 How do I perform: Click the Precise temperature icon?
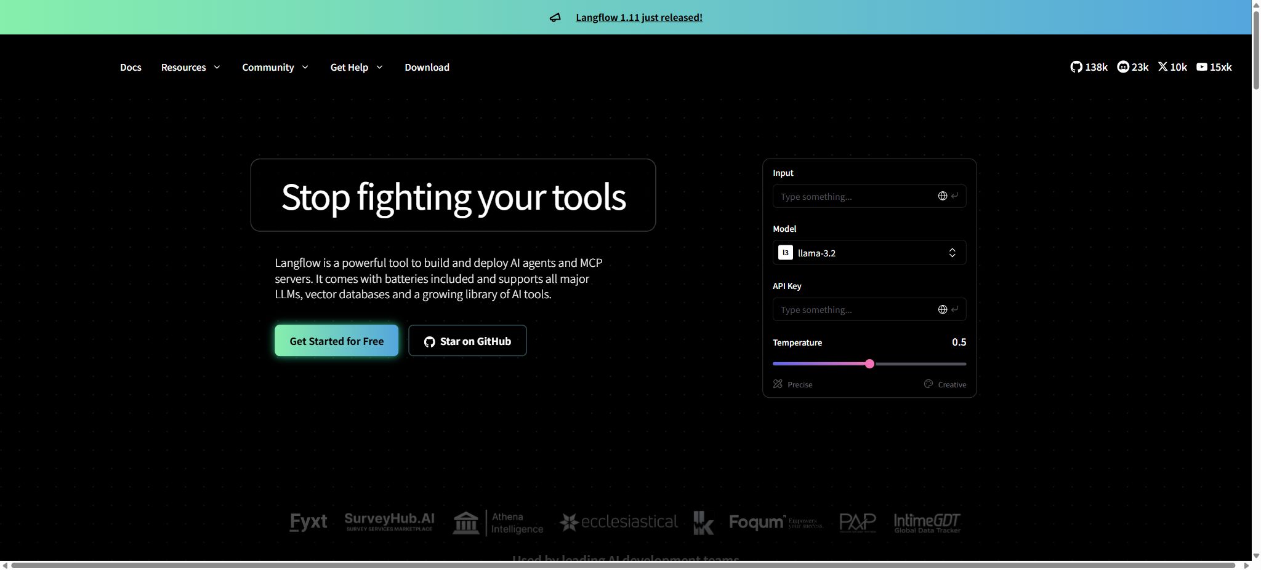point(778,384)
